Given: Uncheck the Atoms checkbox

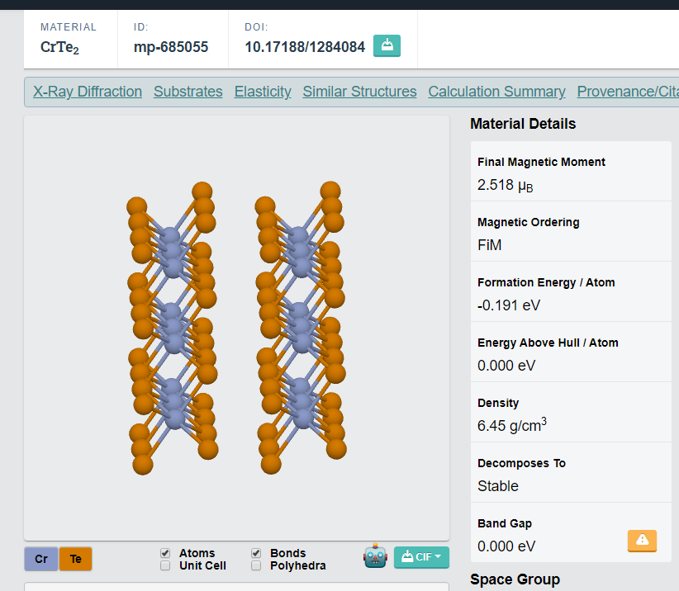Looking at the screenshot, I should click(x=165, y=553).
